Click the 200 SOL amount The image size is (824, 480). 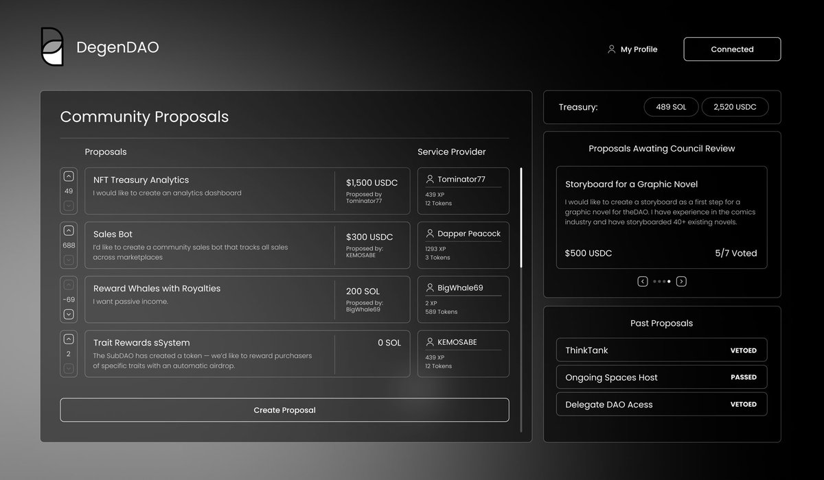point(363,291)
